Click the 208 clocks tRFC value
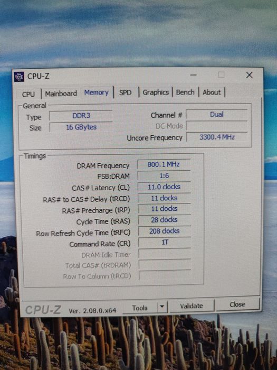Viewport: 277px width, 370px height. click(x=165, y=231)
